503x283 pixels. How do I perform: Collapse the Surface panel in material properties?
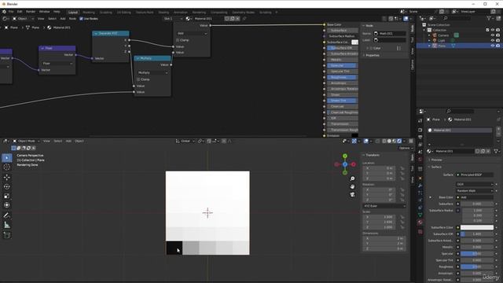429,167
